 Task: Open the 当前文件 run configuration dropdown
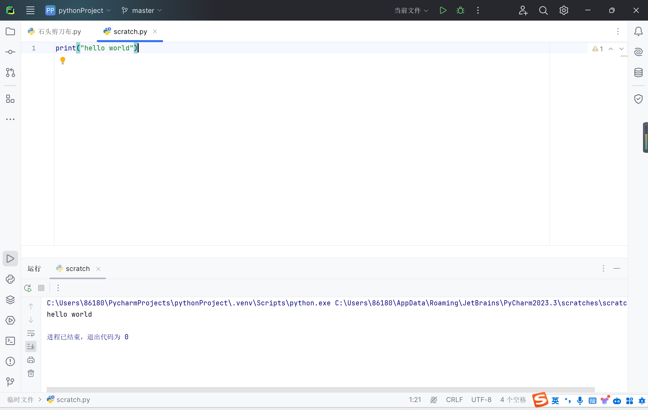(x=411, y=10)
